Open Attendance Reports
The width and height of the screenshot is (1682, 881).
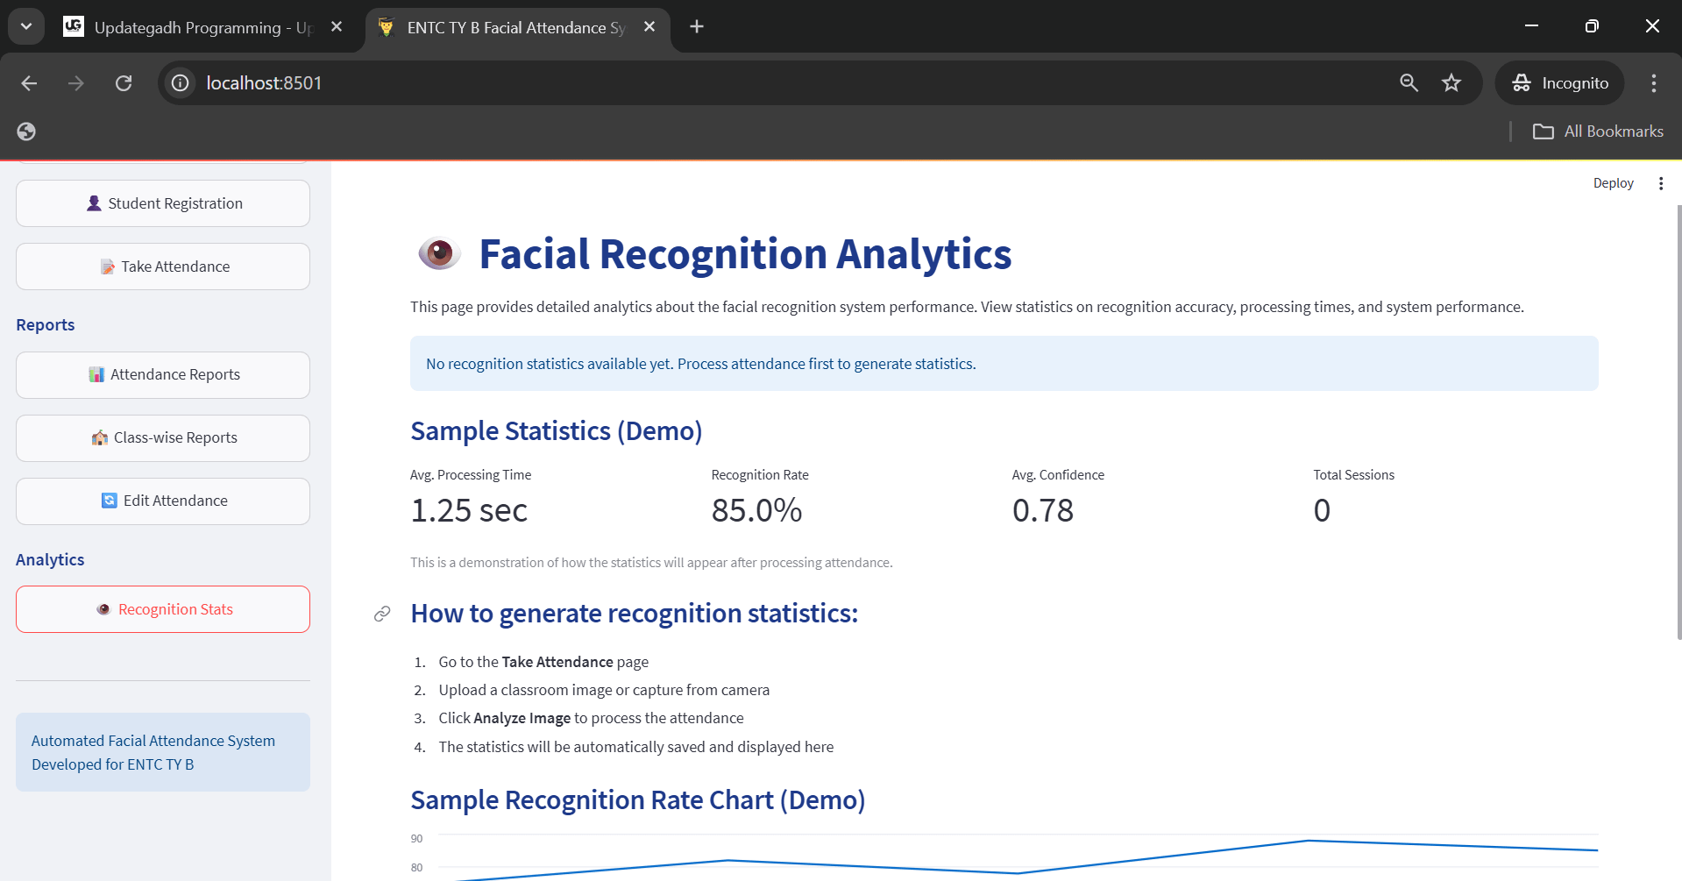(163, 375)
